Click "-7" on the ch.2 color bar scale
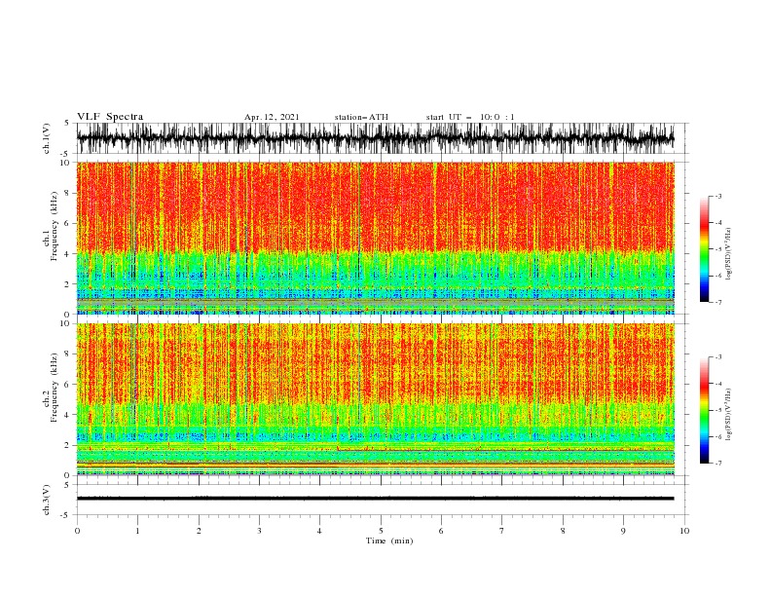 click(x=718, y=464)
